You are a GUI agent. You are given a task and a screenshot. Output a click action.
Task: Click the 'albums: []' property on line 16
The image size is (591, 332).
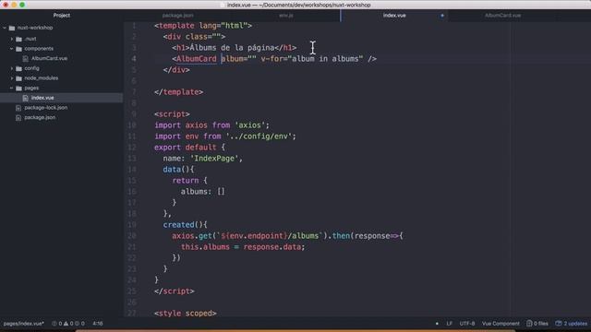(203, 192)
